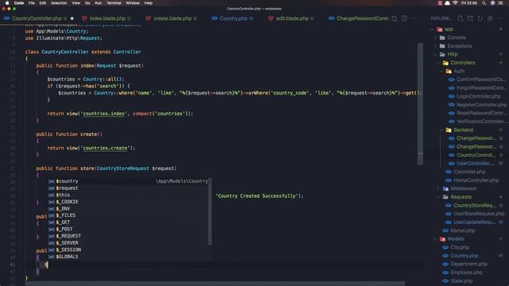Open Controller.php in Explorer

click(469, 172)
